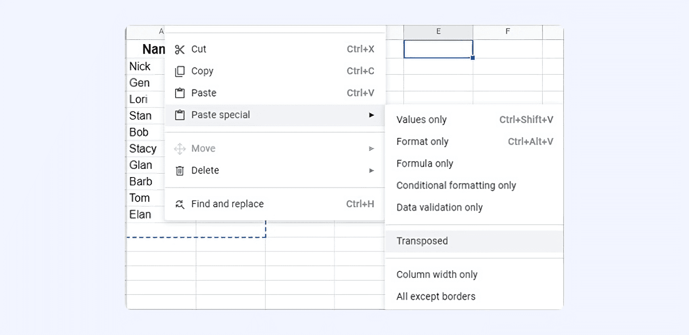The height and width of the screenshot is (335, 689).
Task: Choose Column width only
Action: point(437,275)
